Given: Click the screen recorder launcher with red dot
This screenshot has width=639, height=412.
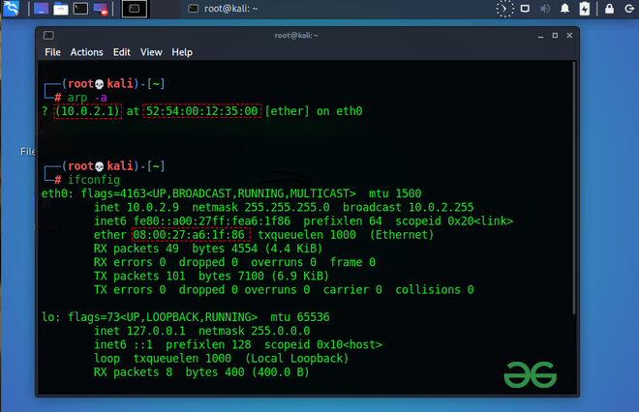Looking at the screenshot, I should point(101,9).
